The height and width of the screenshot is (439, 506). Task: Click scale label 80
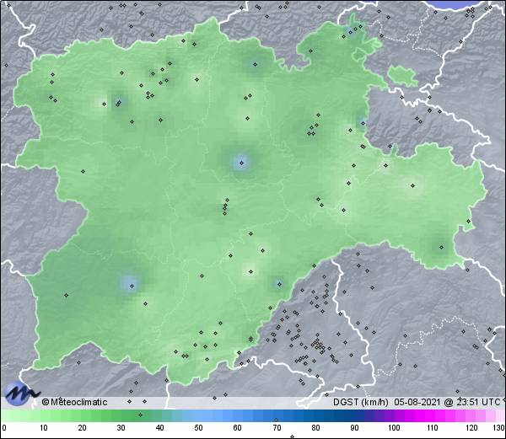[x=315, y=428]
